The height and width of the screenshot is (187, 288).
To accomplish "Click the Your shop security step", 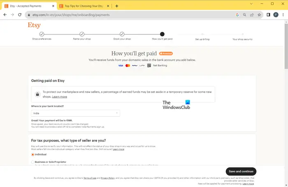I will [x=242, y=39].
